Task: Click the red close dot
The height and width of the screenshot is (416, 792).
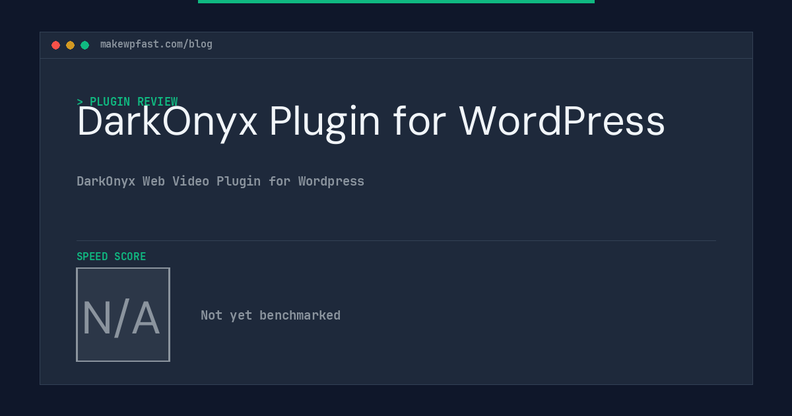Action: [55, 45]
